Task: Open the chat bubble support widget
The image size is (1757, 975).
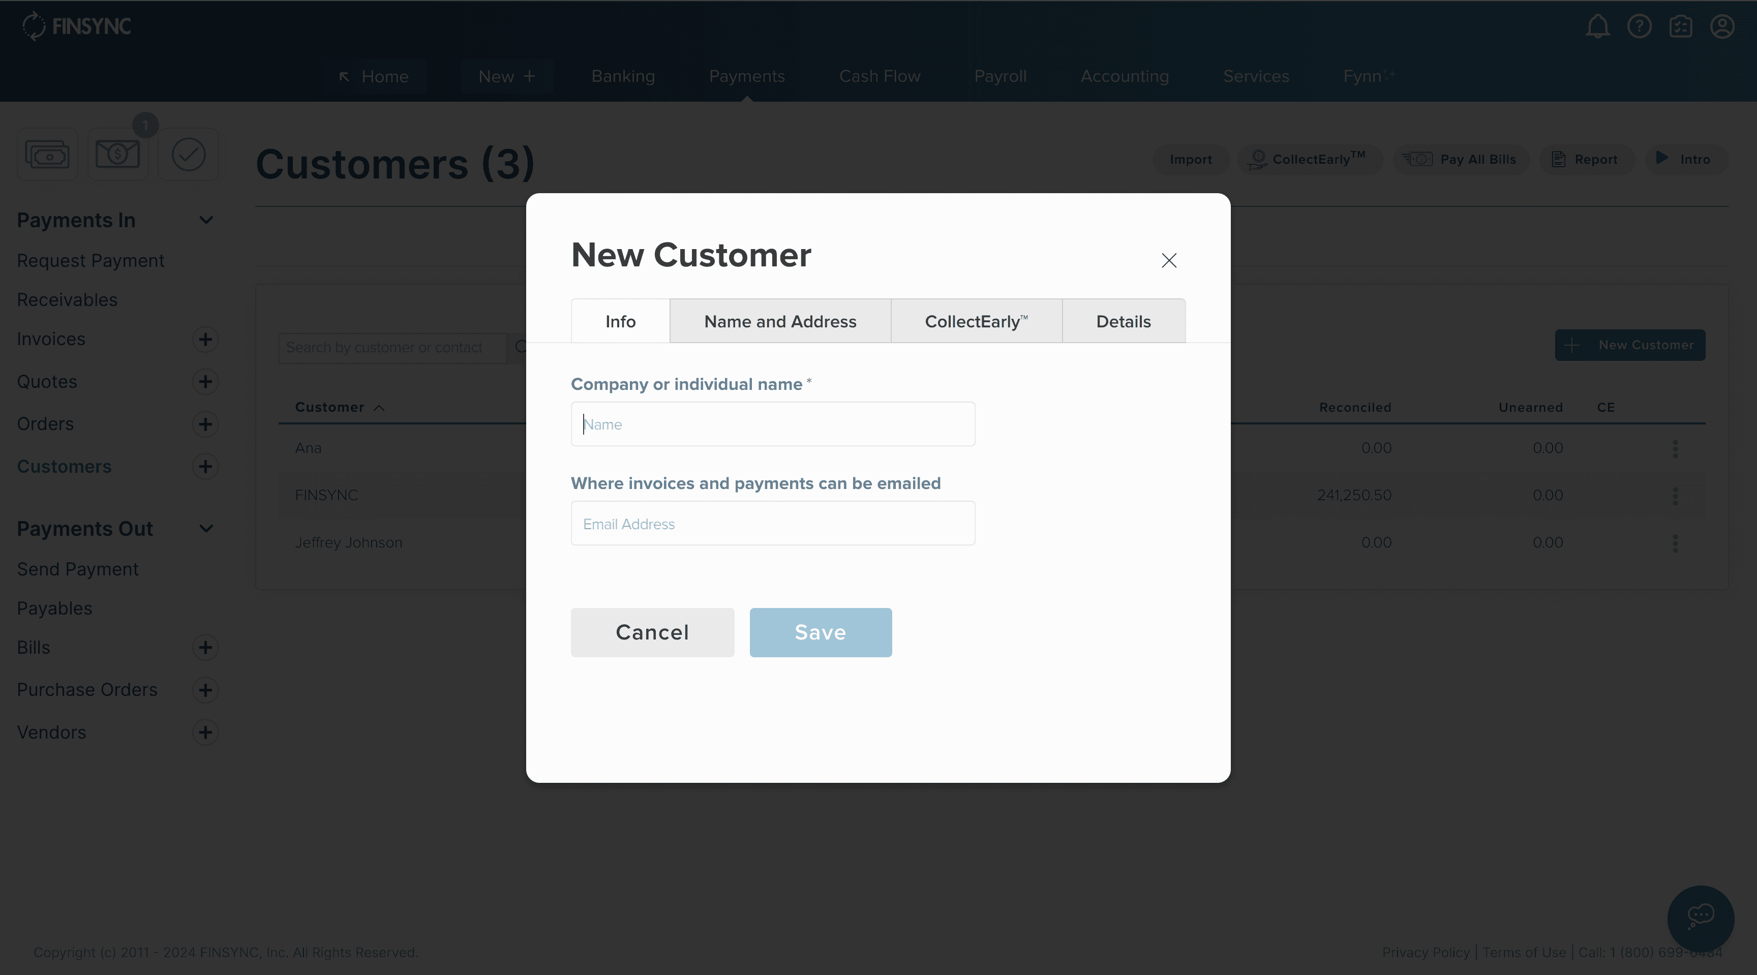Action: (x=1701, y=917)
